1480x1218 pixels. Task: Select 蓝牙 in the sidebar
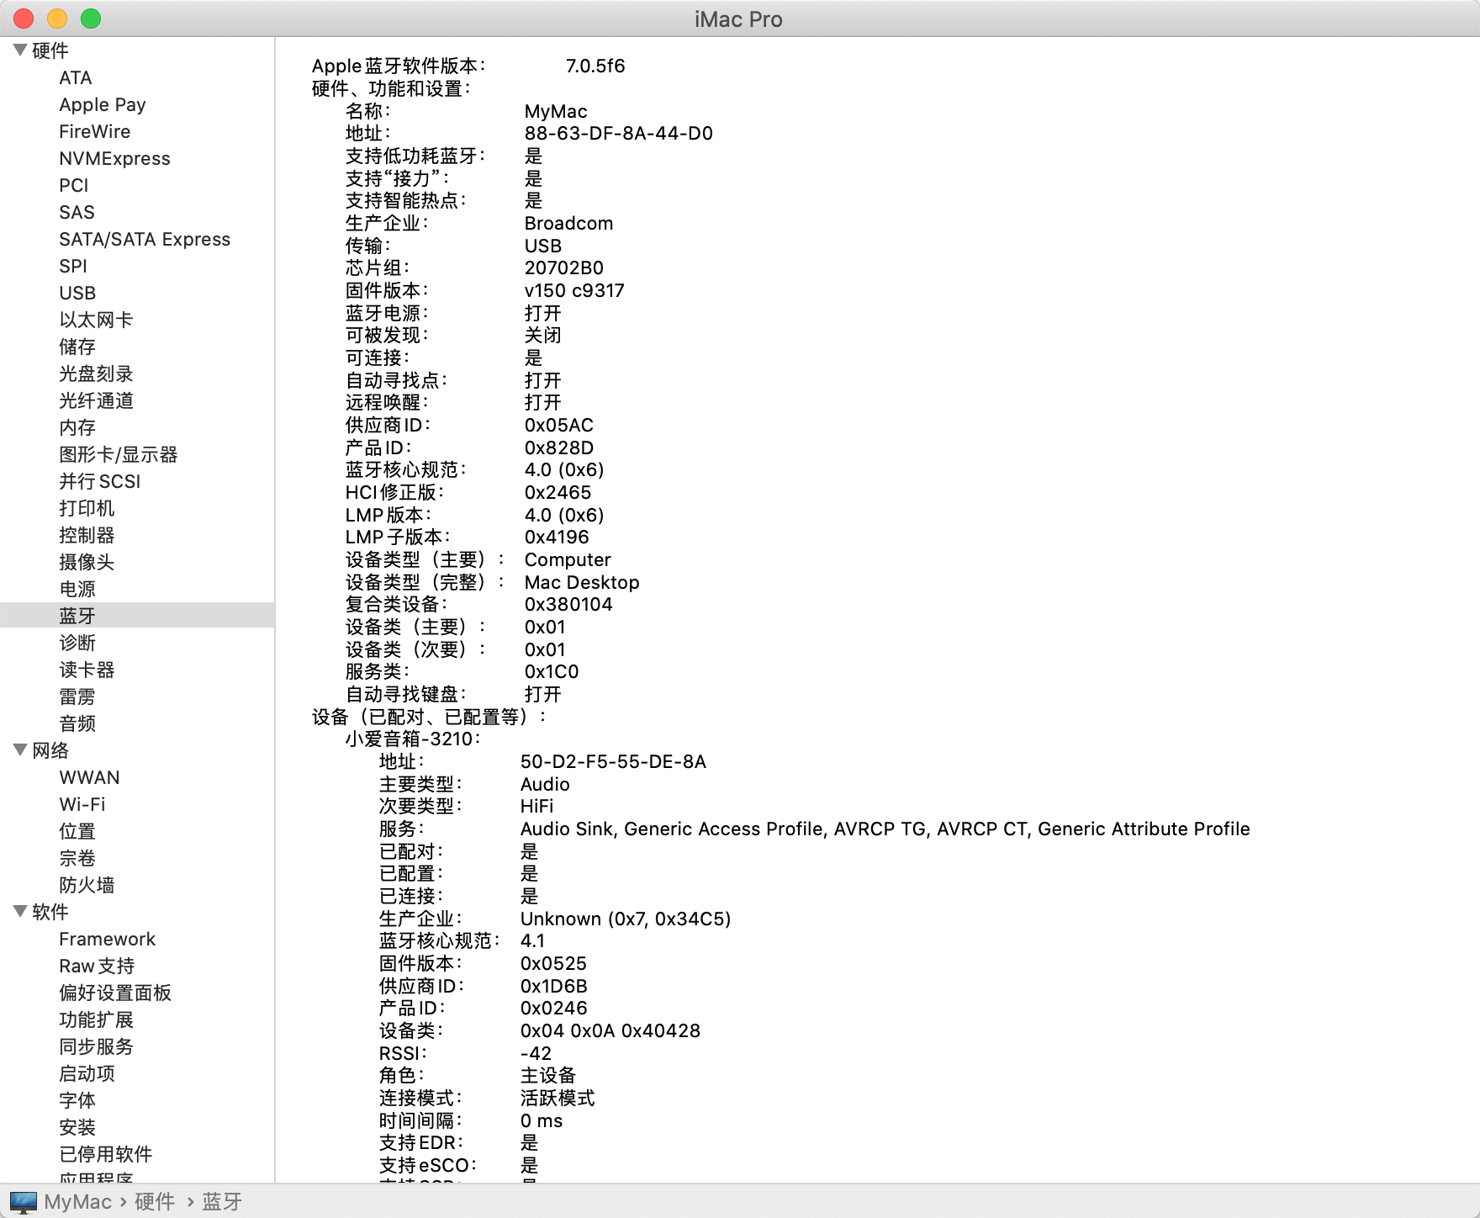pos(77,616)
